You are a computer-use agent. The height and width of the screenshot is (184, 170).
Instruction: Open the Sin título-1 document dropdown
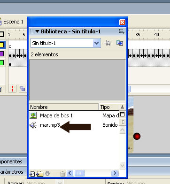(x=97, y=43)
